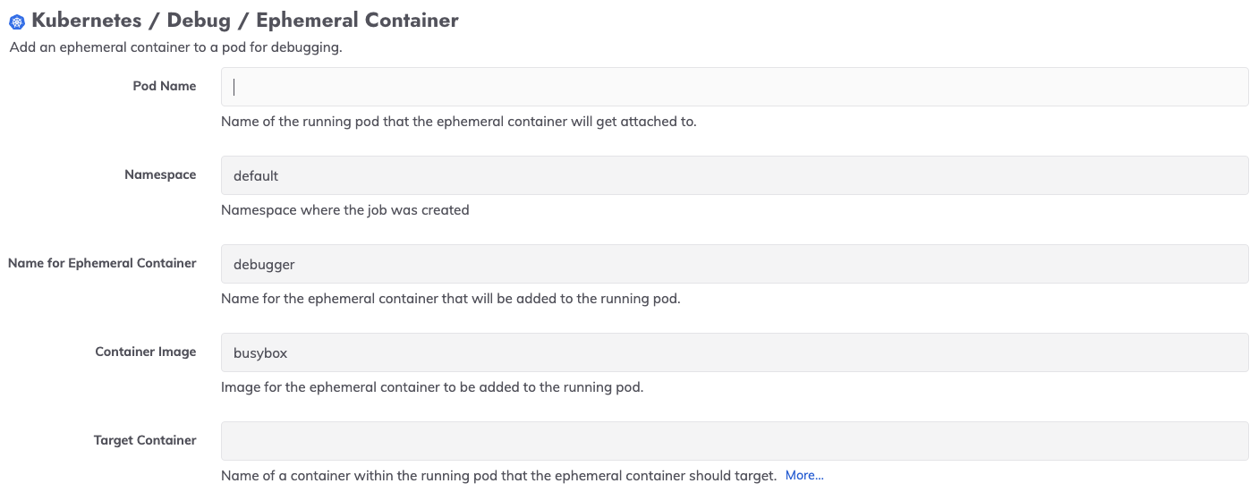Focus the empty Target Container field
This screenshot has width=1258, height=492.
[x=735, y=441]
